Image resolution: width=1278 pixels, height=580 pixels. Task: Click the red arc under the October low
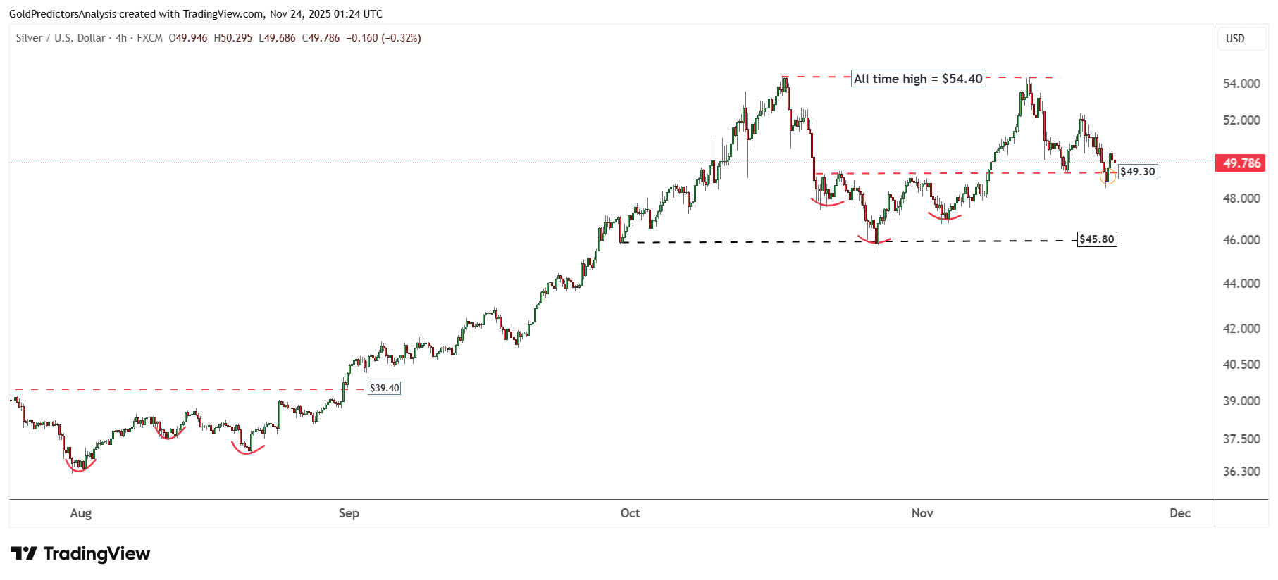(x=874, y=241)
